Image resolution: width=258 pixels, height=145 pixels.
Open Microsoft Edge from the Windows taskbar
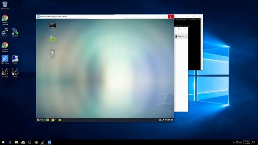point(10,142)
